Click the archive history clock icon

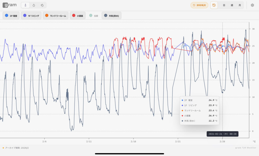(214, 5)
